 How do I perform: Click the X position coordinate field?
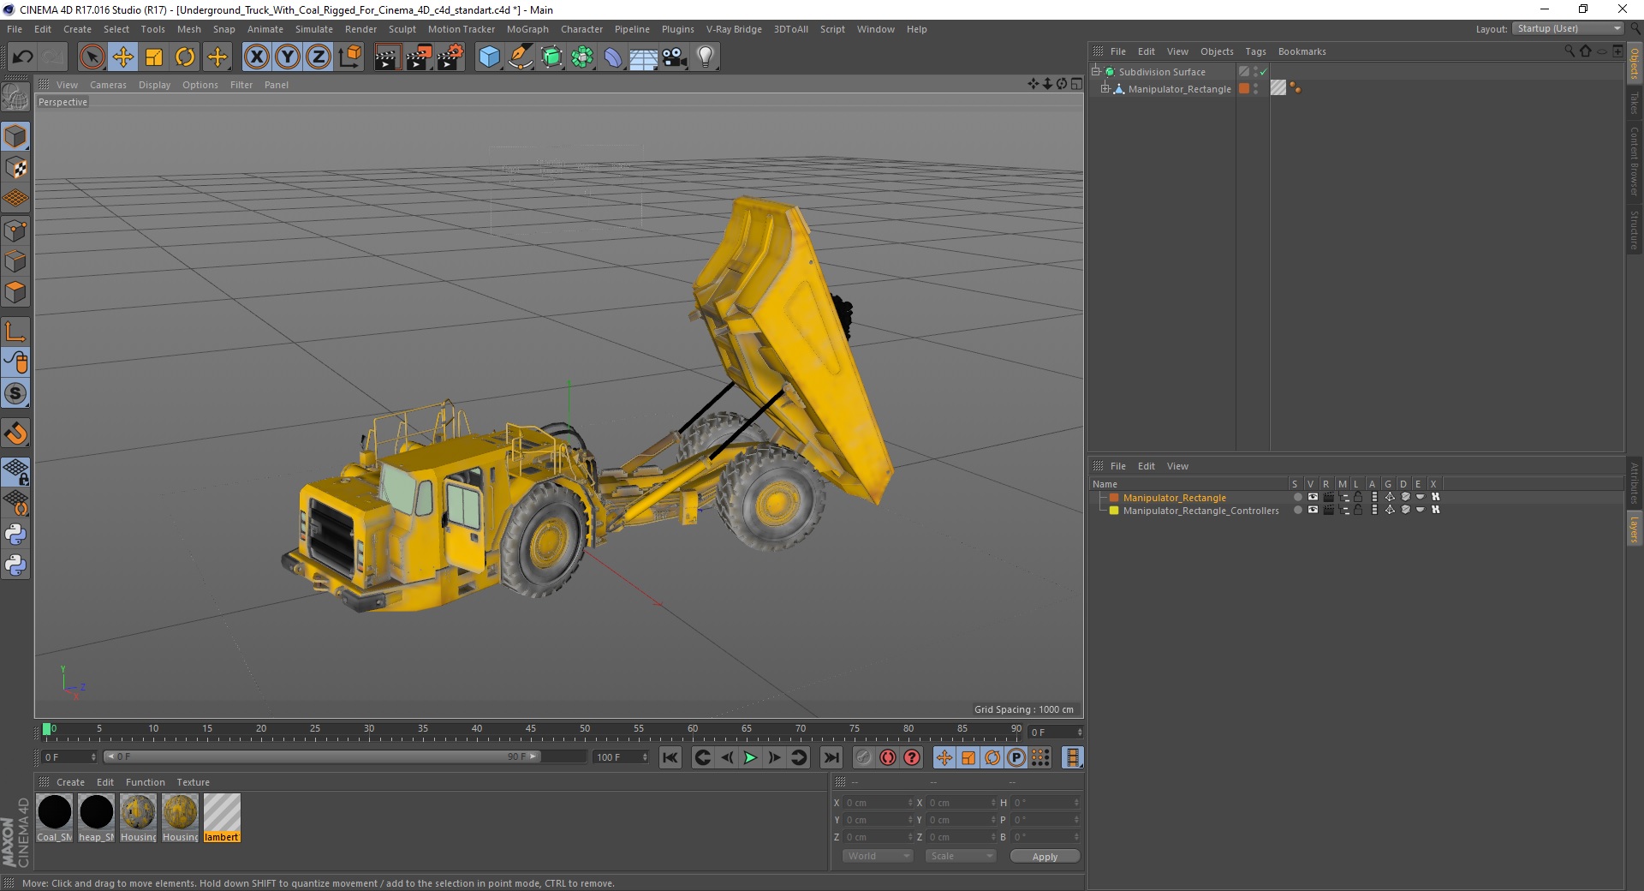tap(877, 803)
